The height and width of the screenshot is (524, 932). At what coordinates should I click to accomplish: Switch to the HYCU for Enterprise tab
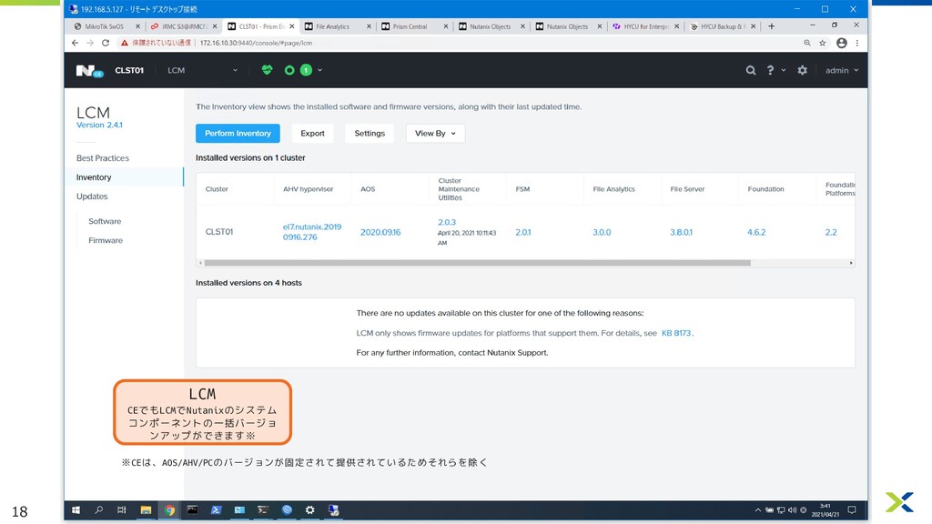point(645,26)
